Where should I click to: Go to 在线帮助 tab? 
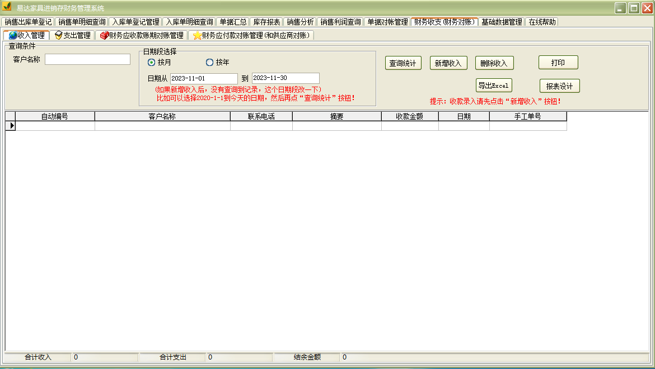point(542,22)
